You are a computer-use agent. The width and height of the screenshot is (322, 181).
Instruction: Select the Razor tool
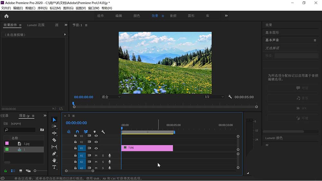(x=54, y=140)
